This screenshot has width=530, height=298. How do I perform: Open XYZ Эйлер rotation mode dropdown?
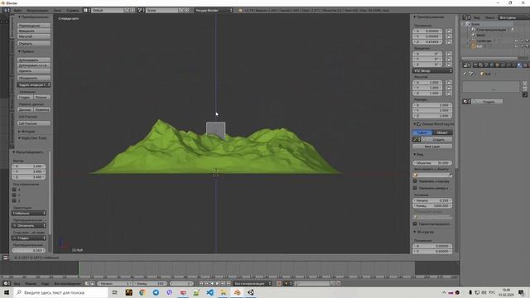[432, 71]
